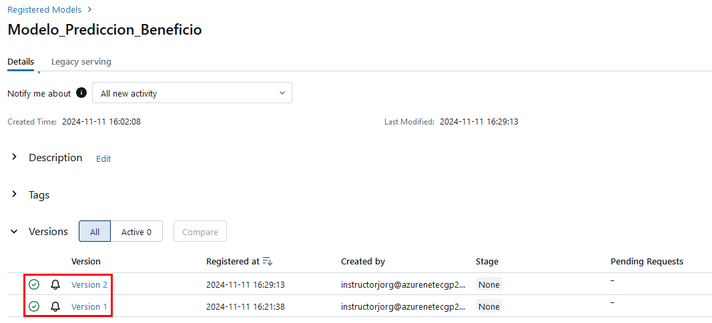Go back to Registered Models breadcrumb
This screenshot has height=323, width=712.
tap(44, 9)
